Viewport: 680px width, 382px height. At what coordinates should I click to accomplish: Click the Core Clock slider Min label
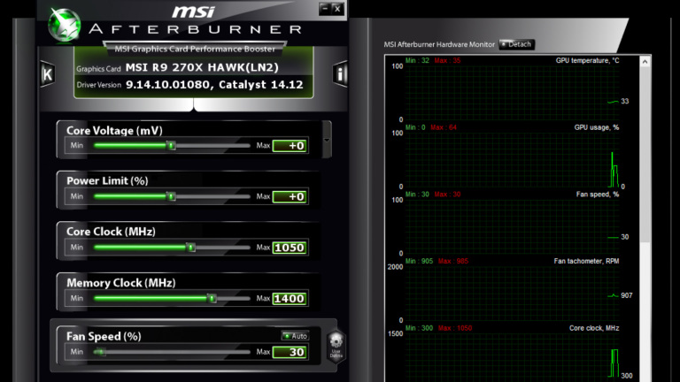point(77,248)
